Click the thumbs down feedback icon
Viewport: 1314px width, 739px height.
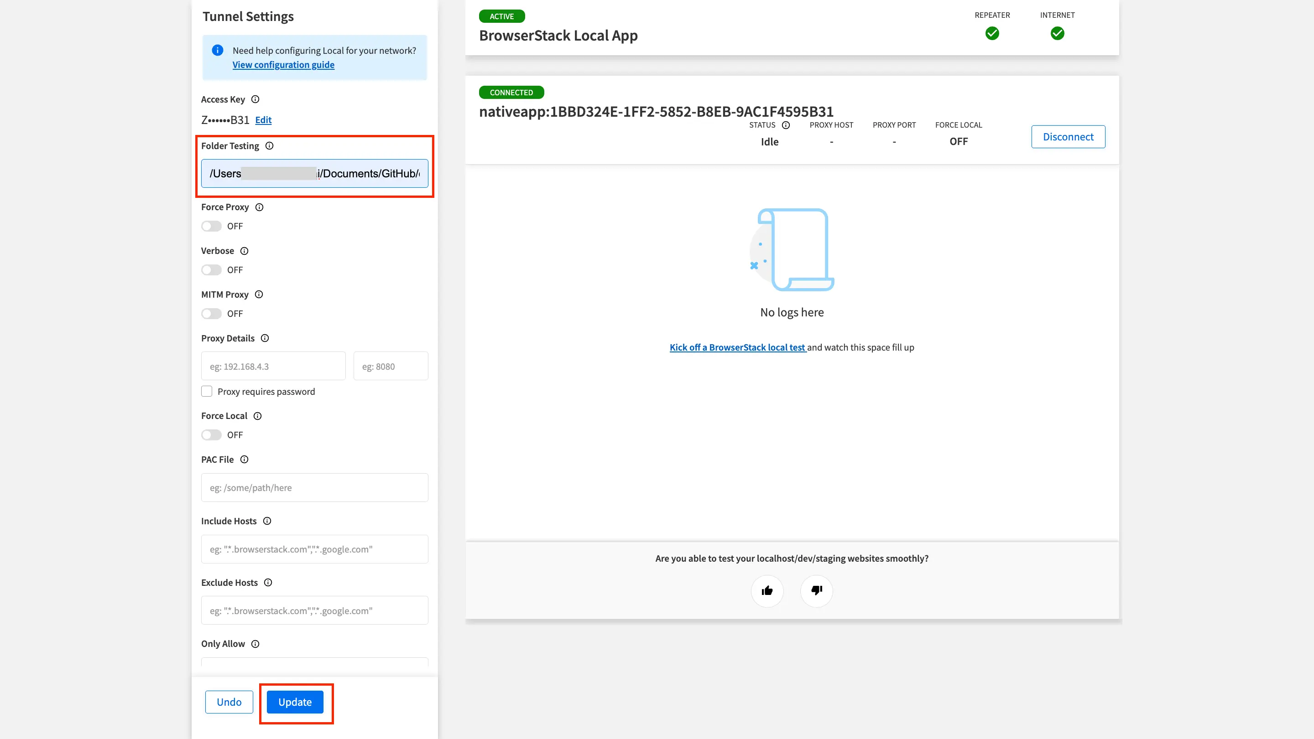816,591
